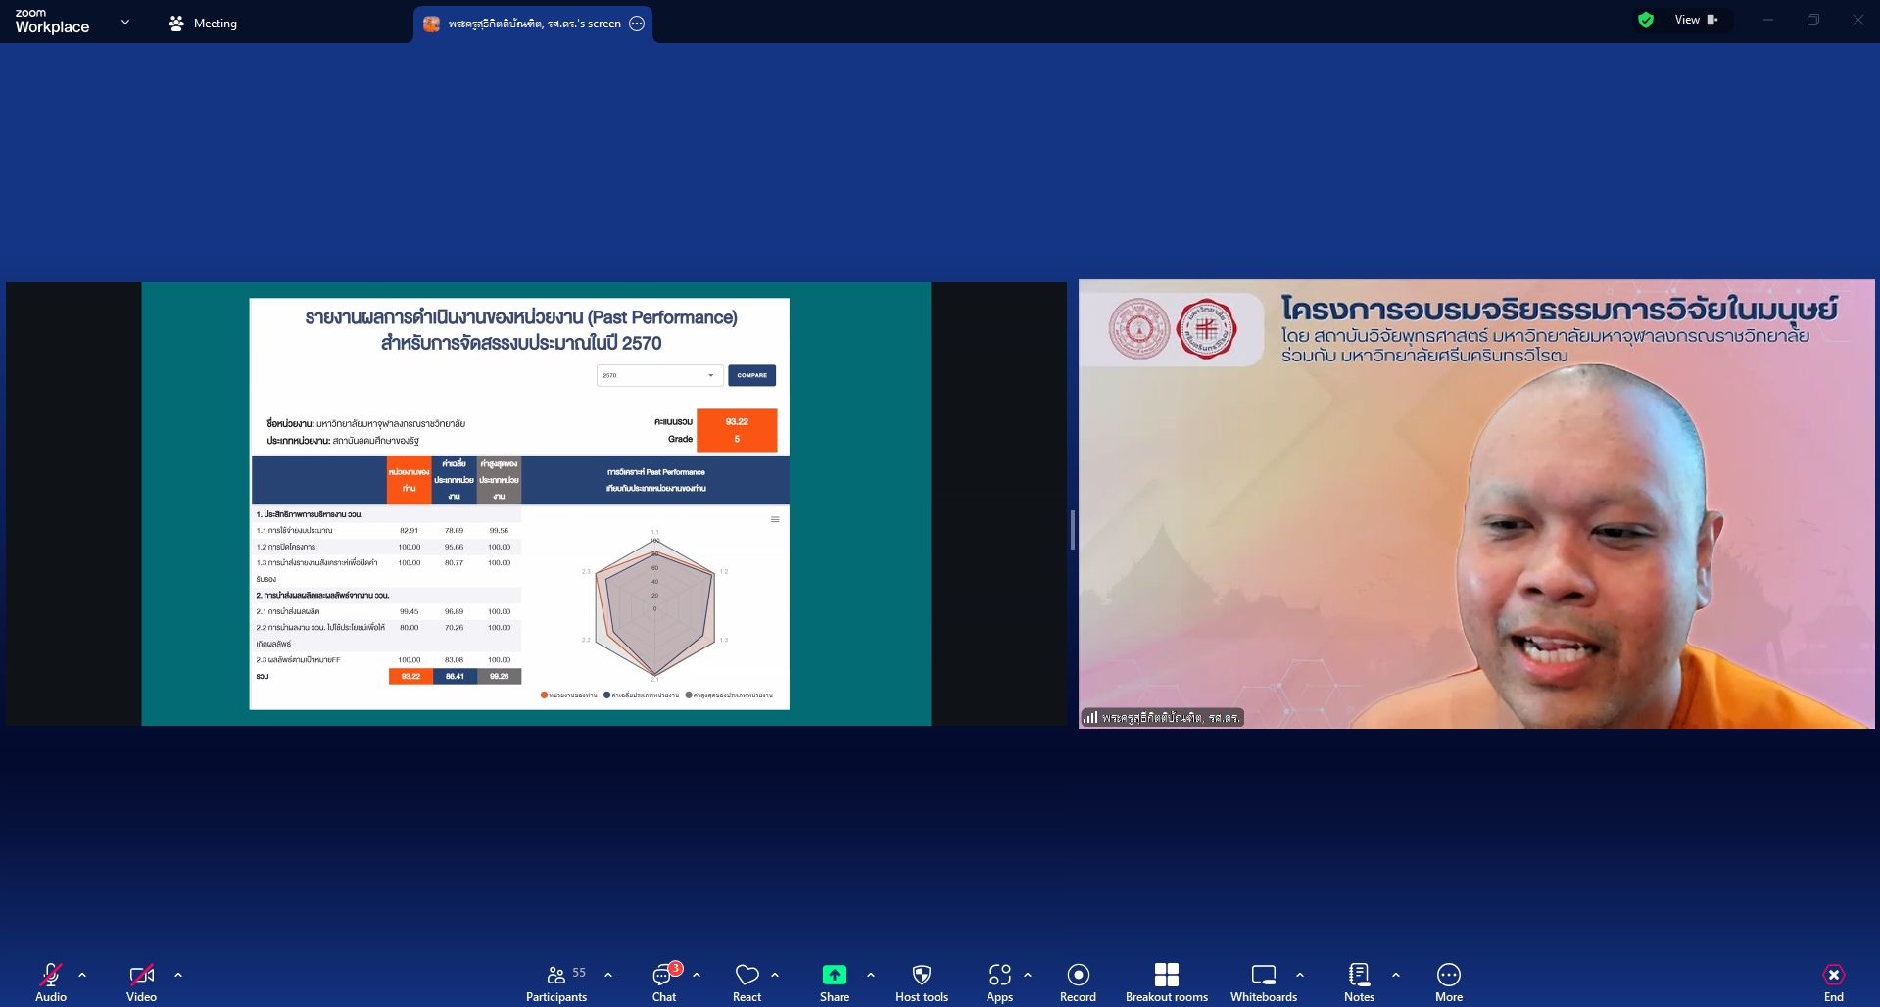Open the Participants panel
This screenshot has width=1880, height=1007.
click(556, 982)
